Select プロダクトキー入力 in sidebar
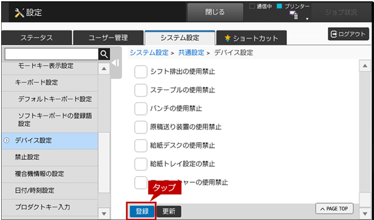The width and height of the screenshot is (374, 220). (50, 207)
